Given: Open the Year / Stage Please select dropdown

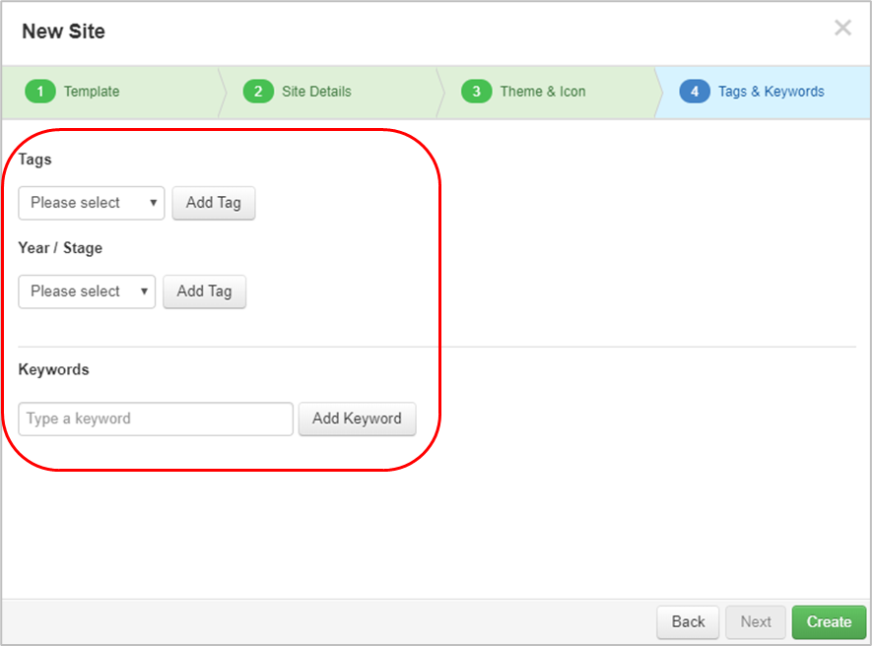Looking at the screenshot, I should point(87,291).
